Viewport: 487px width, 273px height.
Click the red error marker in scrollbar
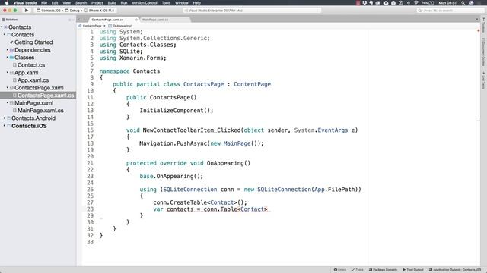tap(479, 30)
